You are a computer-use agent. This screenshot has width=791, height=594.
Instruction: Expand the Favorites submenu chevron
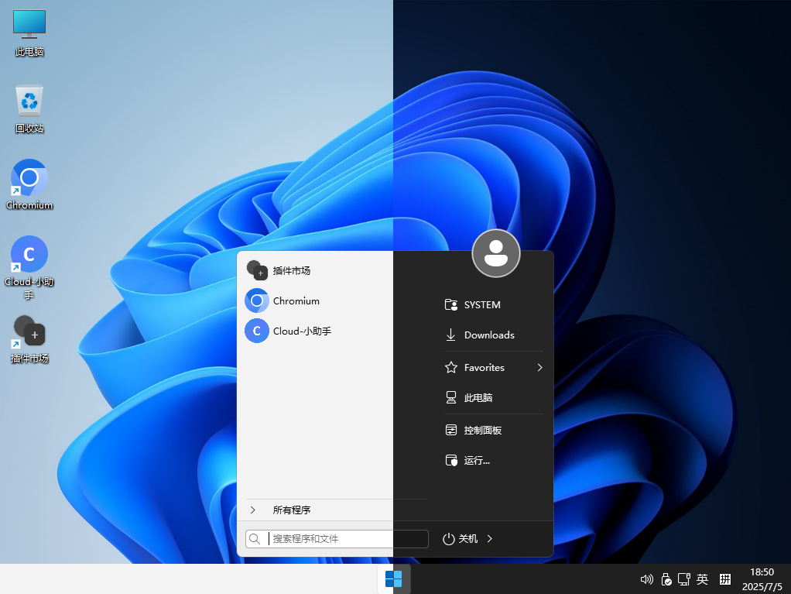pyautogui.click(x=539, y=367)
